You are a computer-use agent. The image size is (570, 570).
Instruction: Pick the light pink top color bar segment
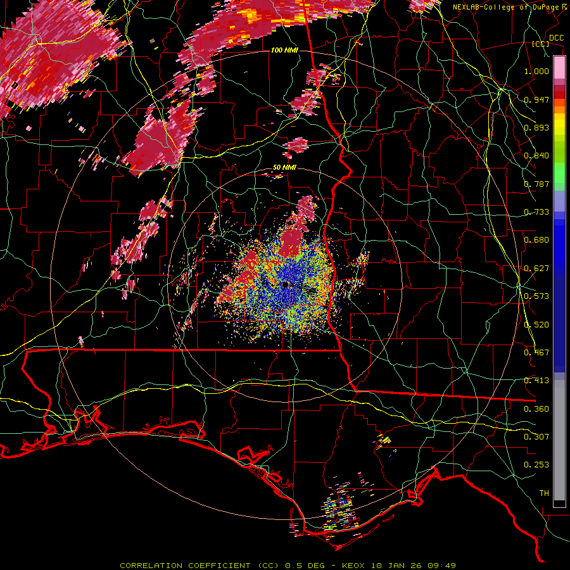pyautogui.click(x=559, y=67)
